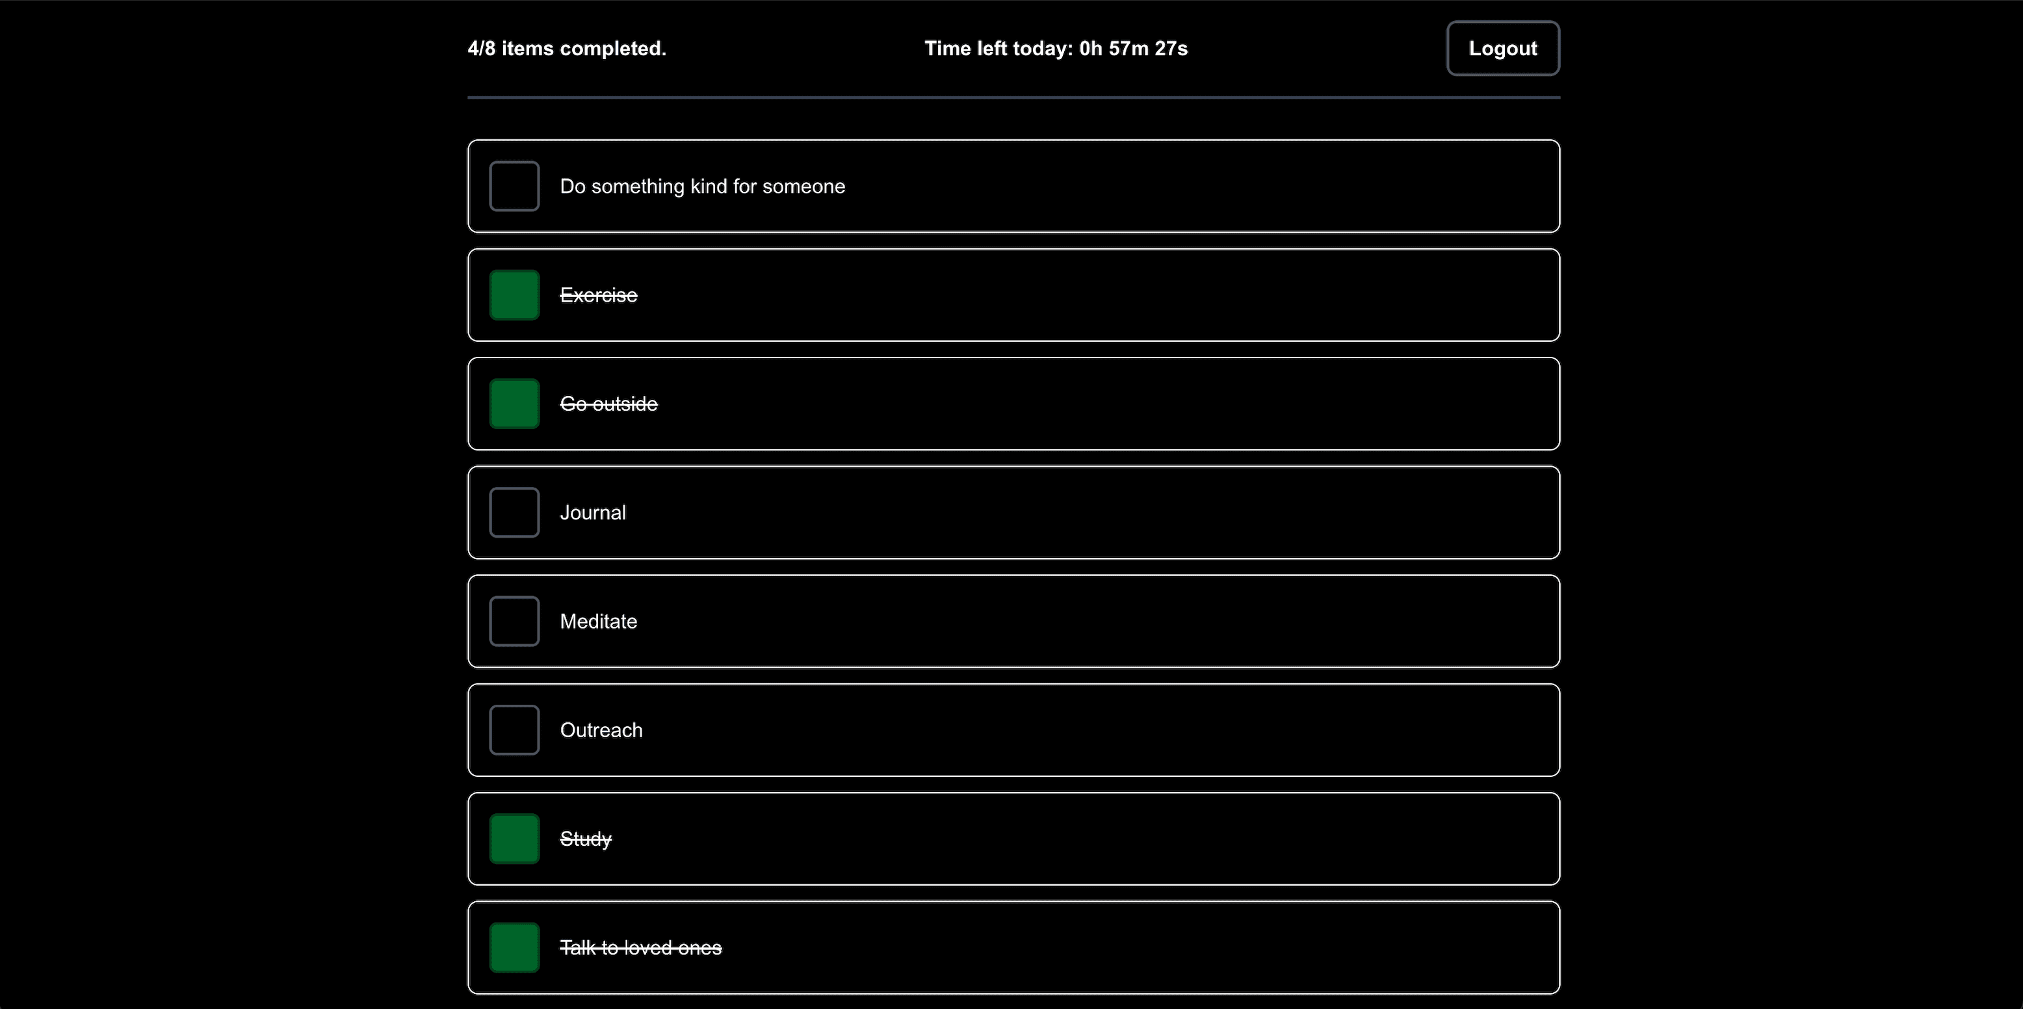The height and width of the screenshot is (1009, 2023).
Task: Click the Meditate task label
Action: coord(599,621)
